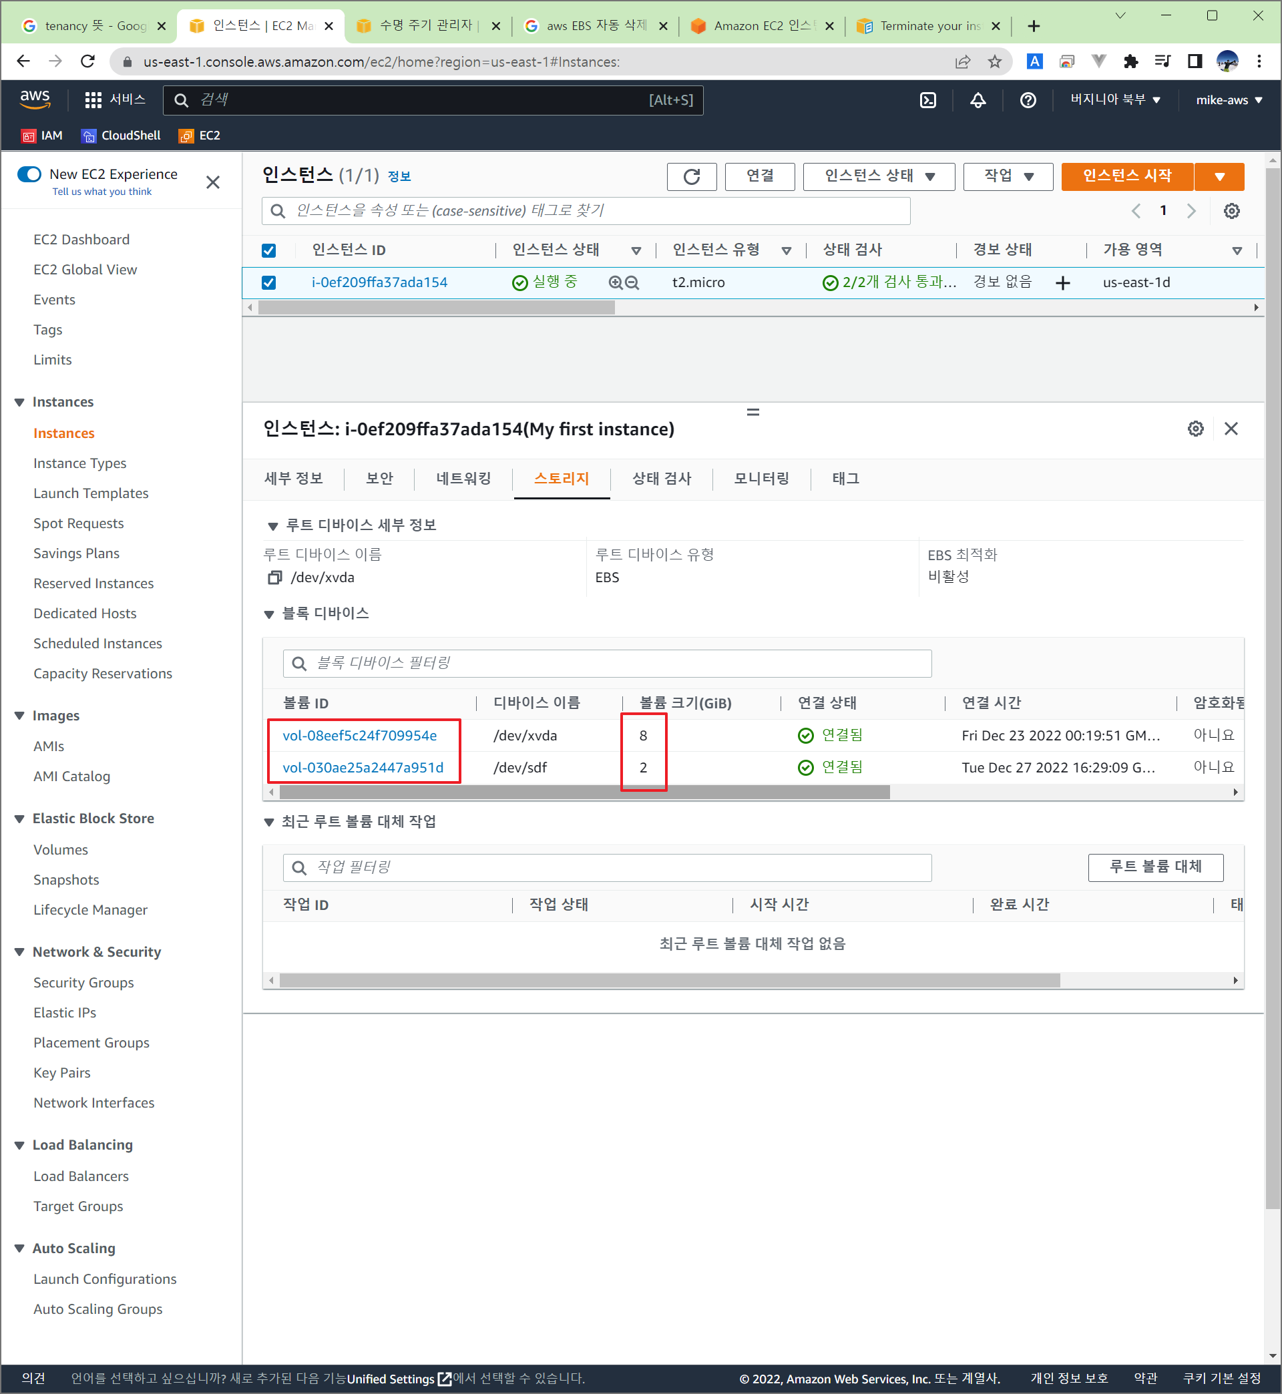Open the CloudShell favorites shortcut
Viewport: 1282px width, 1394px height.
click(121, 136)
